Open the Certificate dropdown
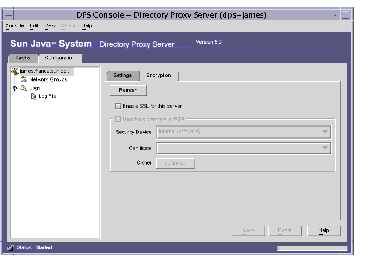Viewport: 382px width, 260px height. click(244, 148)
